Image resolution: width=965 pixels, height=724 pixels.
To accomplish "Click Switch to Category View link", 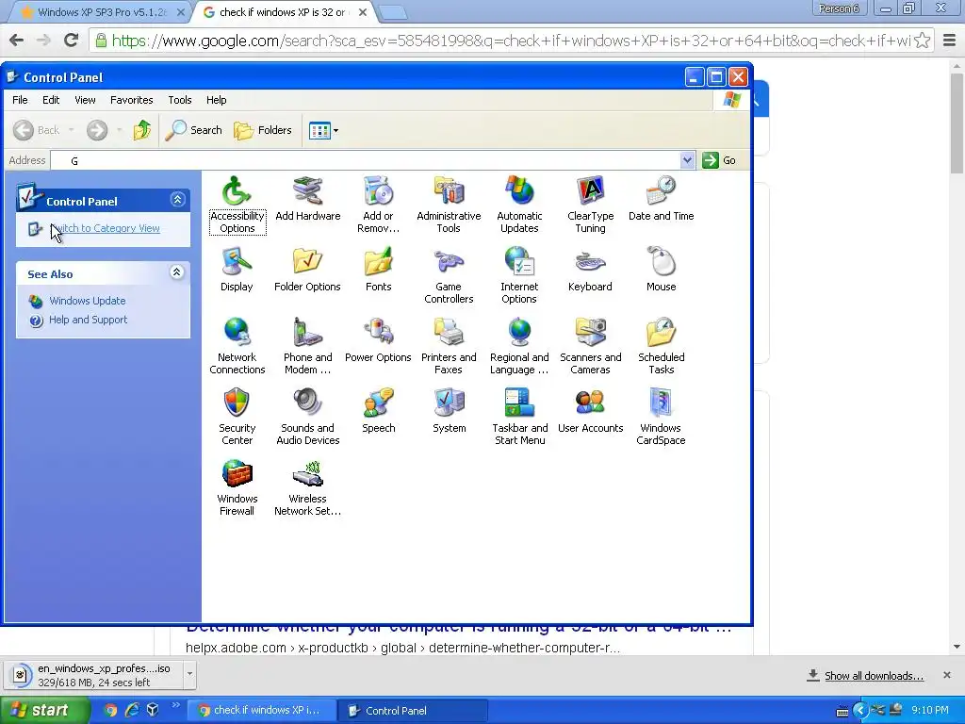I will (x=105, y=228).
